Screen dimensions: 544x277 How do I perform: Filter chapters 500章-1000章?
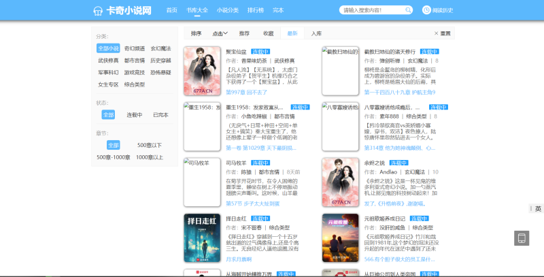113,157
